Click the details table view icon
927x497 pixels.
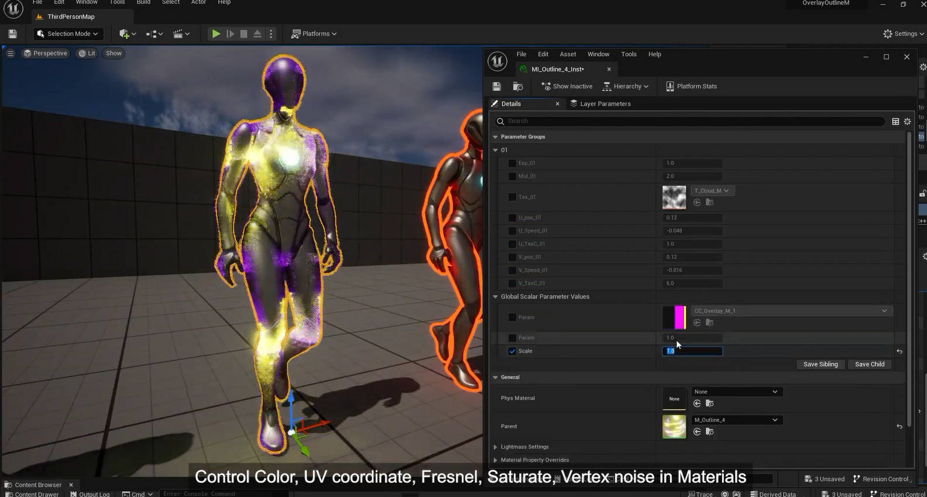point(895,122)
